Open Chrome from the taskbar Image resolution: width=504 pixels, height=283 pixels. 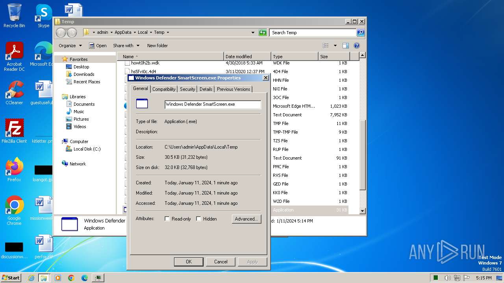point(71,278)
